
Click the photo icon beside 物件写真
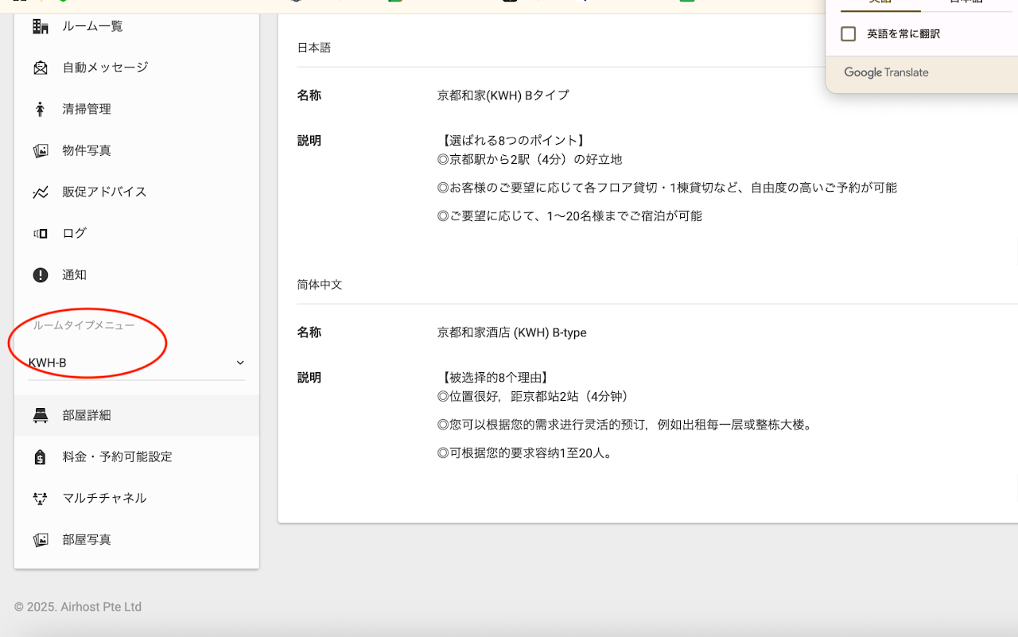point(41,150)
